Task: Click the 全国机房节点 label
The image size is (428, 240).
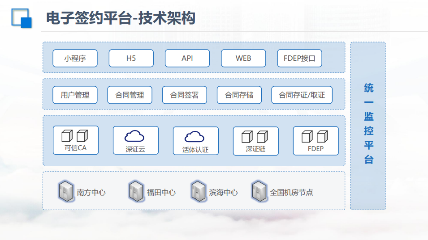Action: click(x=291, y=192)
